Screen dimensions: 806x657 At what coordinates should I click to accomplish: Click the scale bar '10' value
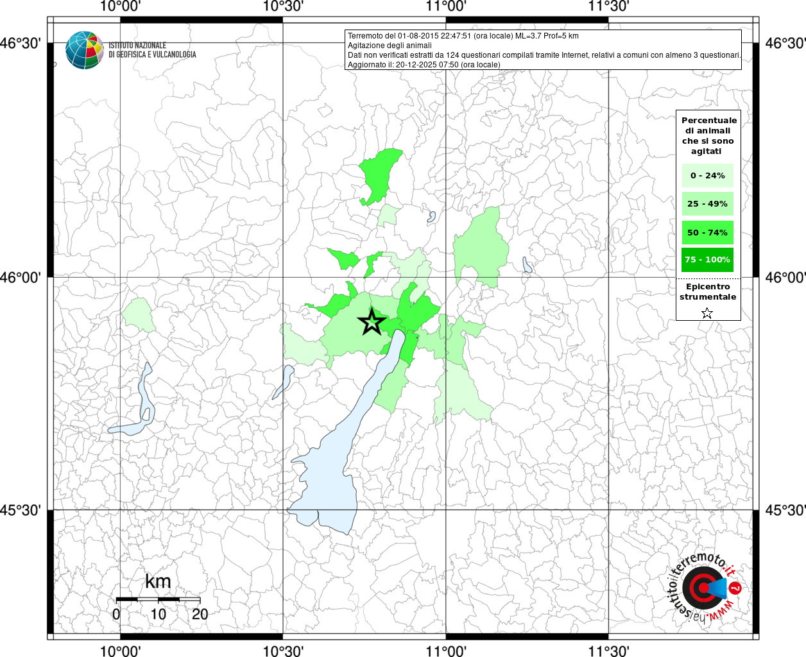pyautogui.click(x=158, y=614)
